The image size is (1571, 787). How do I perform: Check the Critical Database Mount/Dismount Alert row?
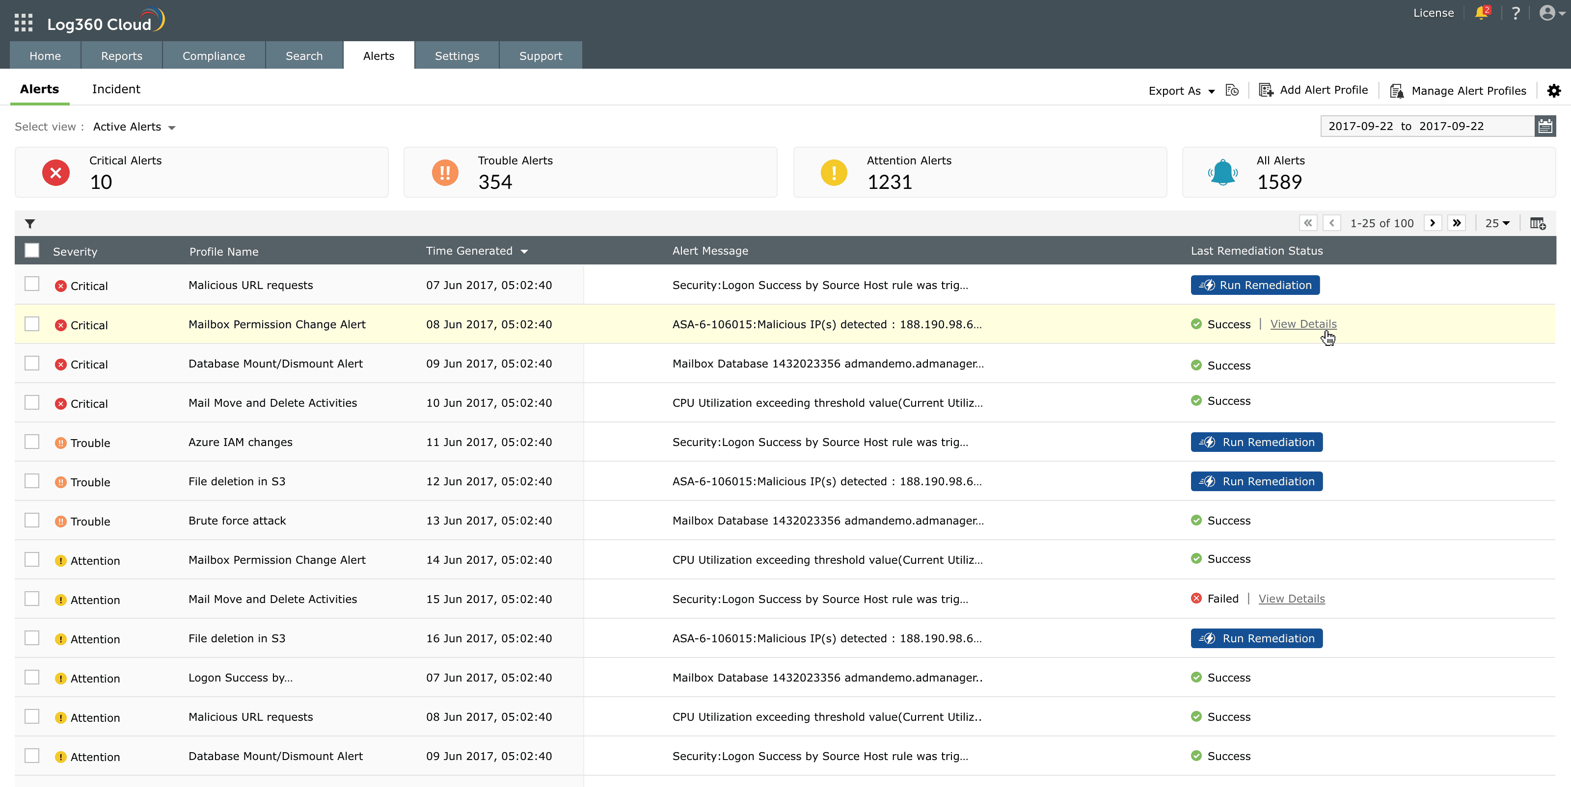click(x=32, y=363)
